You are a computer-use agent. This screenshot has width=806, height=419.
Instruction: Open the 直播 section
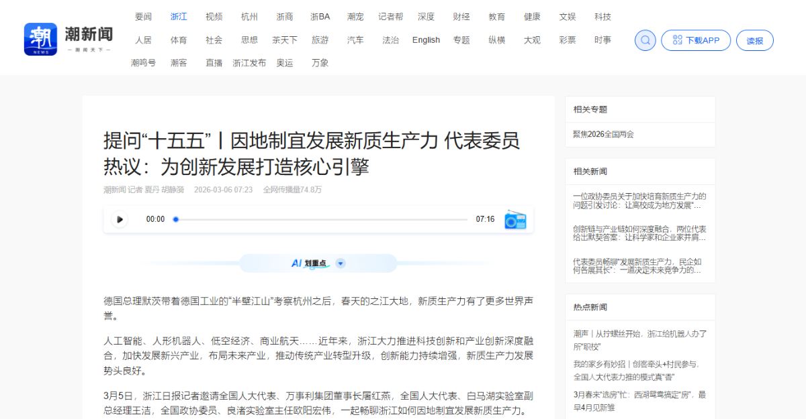click(214, 63)
